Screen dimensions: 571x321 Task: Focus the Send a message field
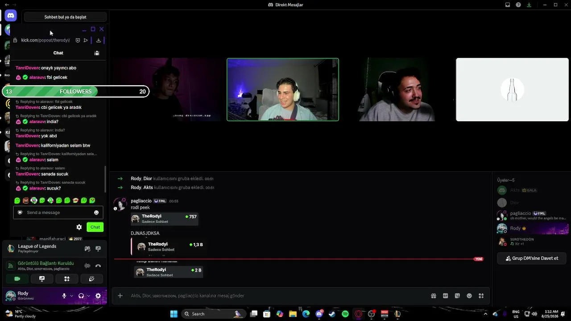(58, 213)
